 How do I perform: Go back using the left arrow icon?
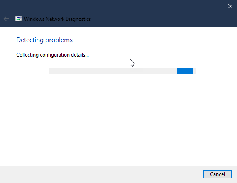click(x=6, y=19)
